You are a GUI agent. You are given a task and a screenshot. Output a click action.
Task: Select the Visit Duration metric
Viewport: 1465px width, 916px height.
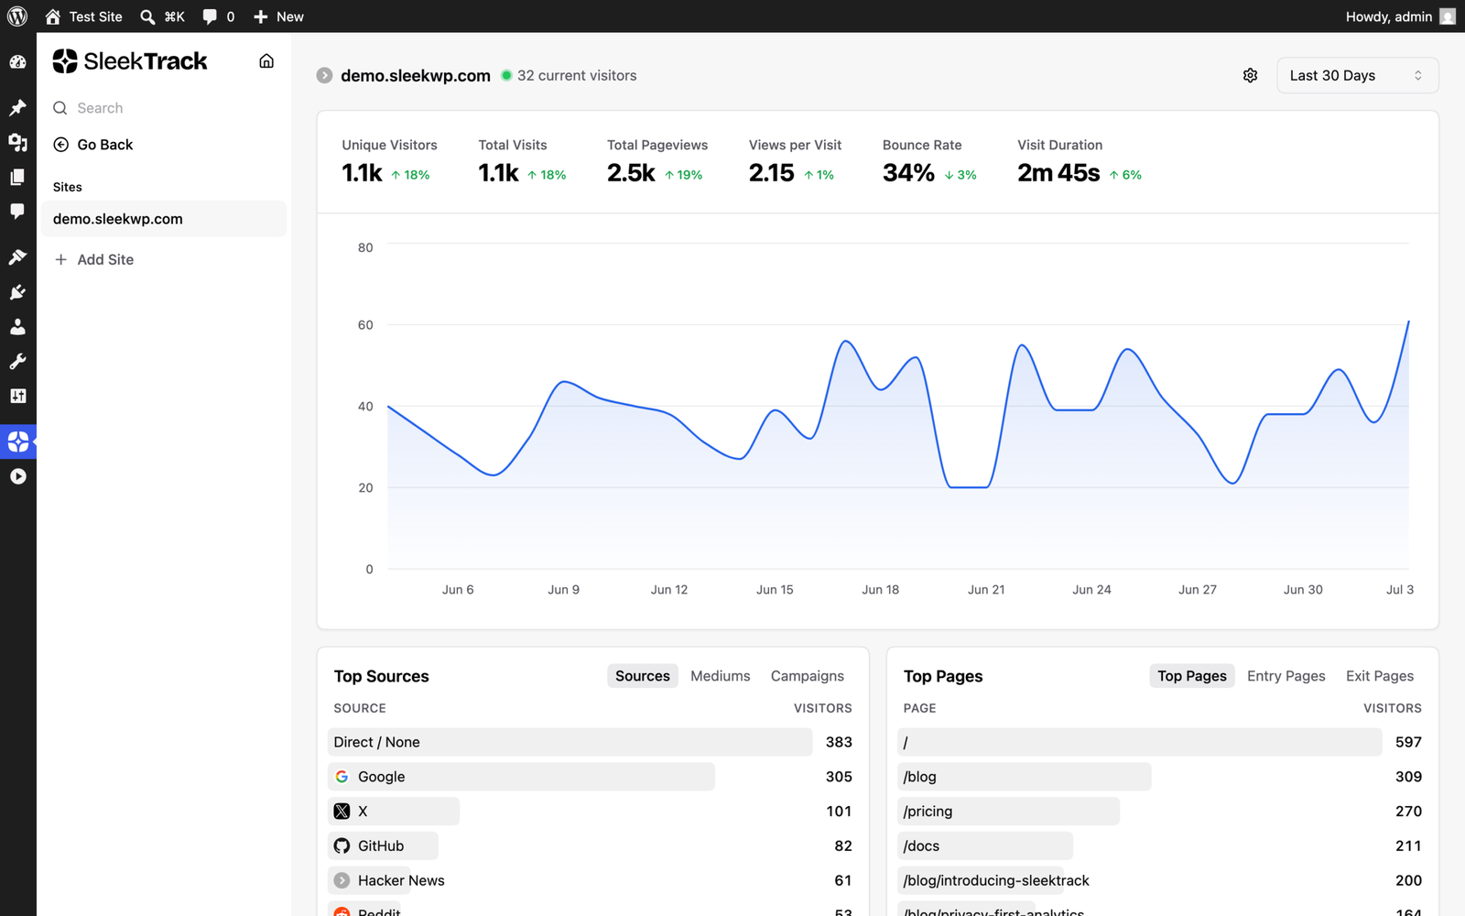pyautogui.click(x=1080, y=162)
